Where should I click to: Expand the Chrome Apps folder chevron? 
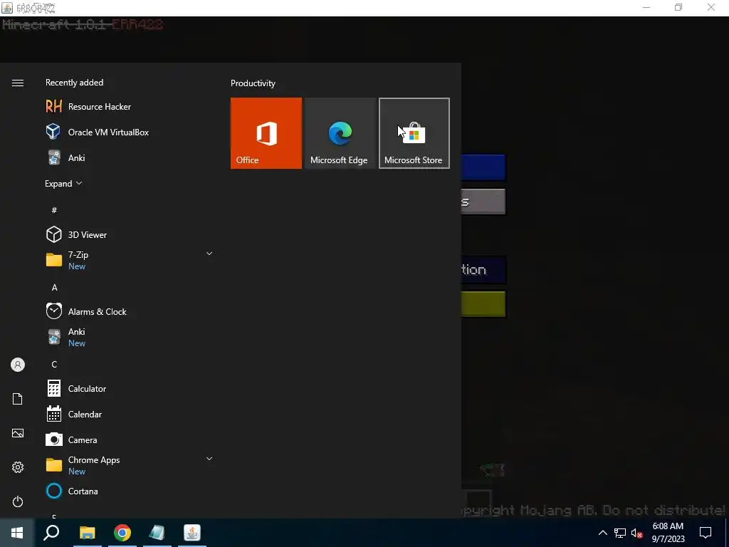(209, 459)
